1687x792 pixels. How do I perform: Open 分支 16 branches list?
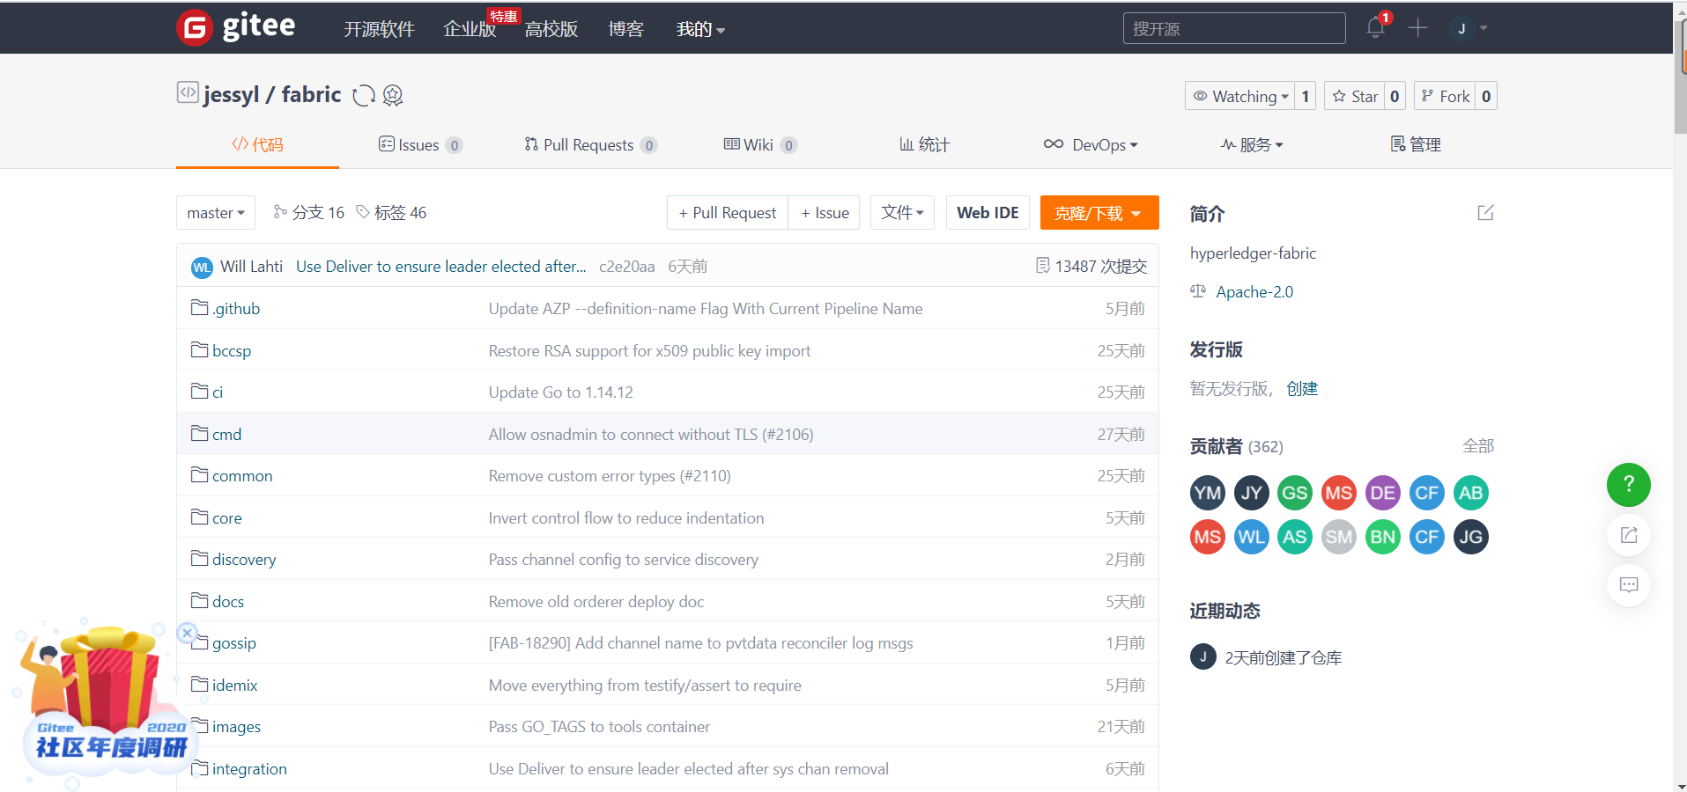click(309, 212)
